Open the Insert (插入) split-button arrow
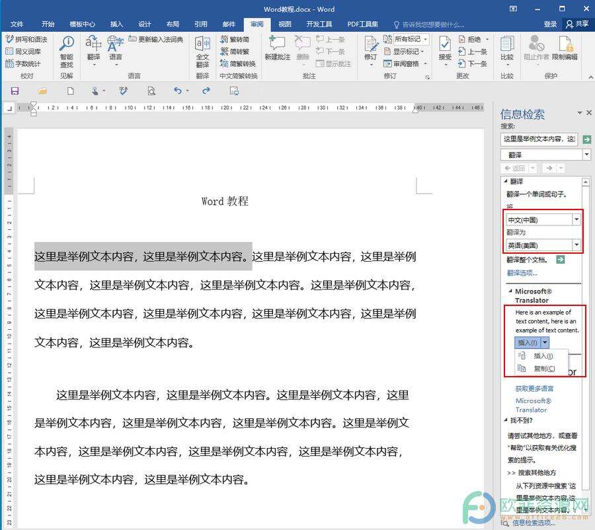The height and width of the screenshot is (530, 595). (x=545, y=342)
